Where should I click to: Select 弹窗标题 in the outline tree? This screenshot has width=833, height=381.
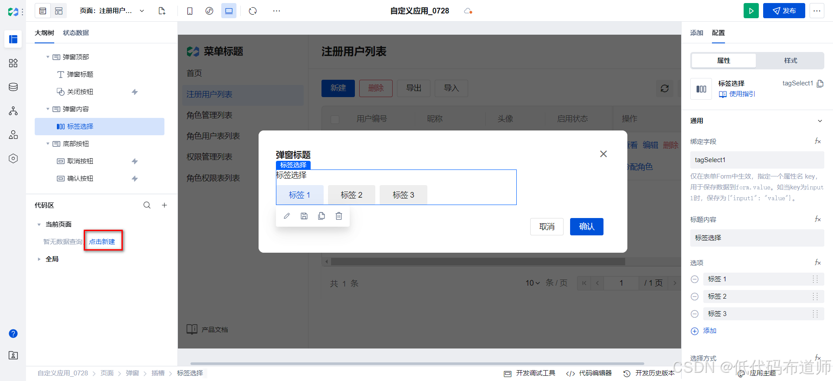point(80,75)
